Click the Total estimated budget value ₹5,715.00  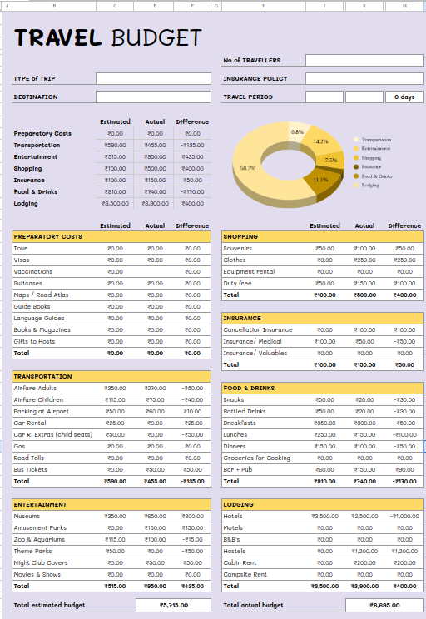[x=174, y=605]
